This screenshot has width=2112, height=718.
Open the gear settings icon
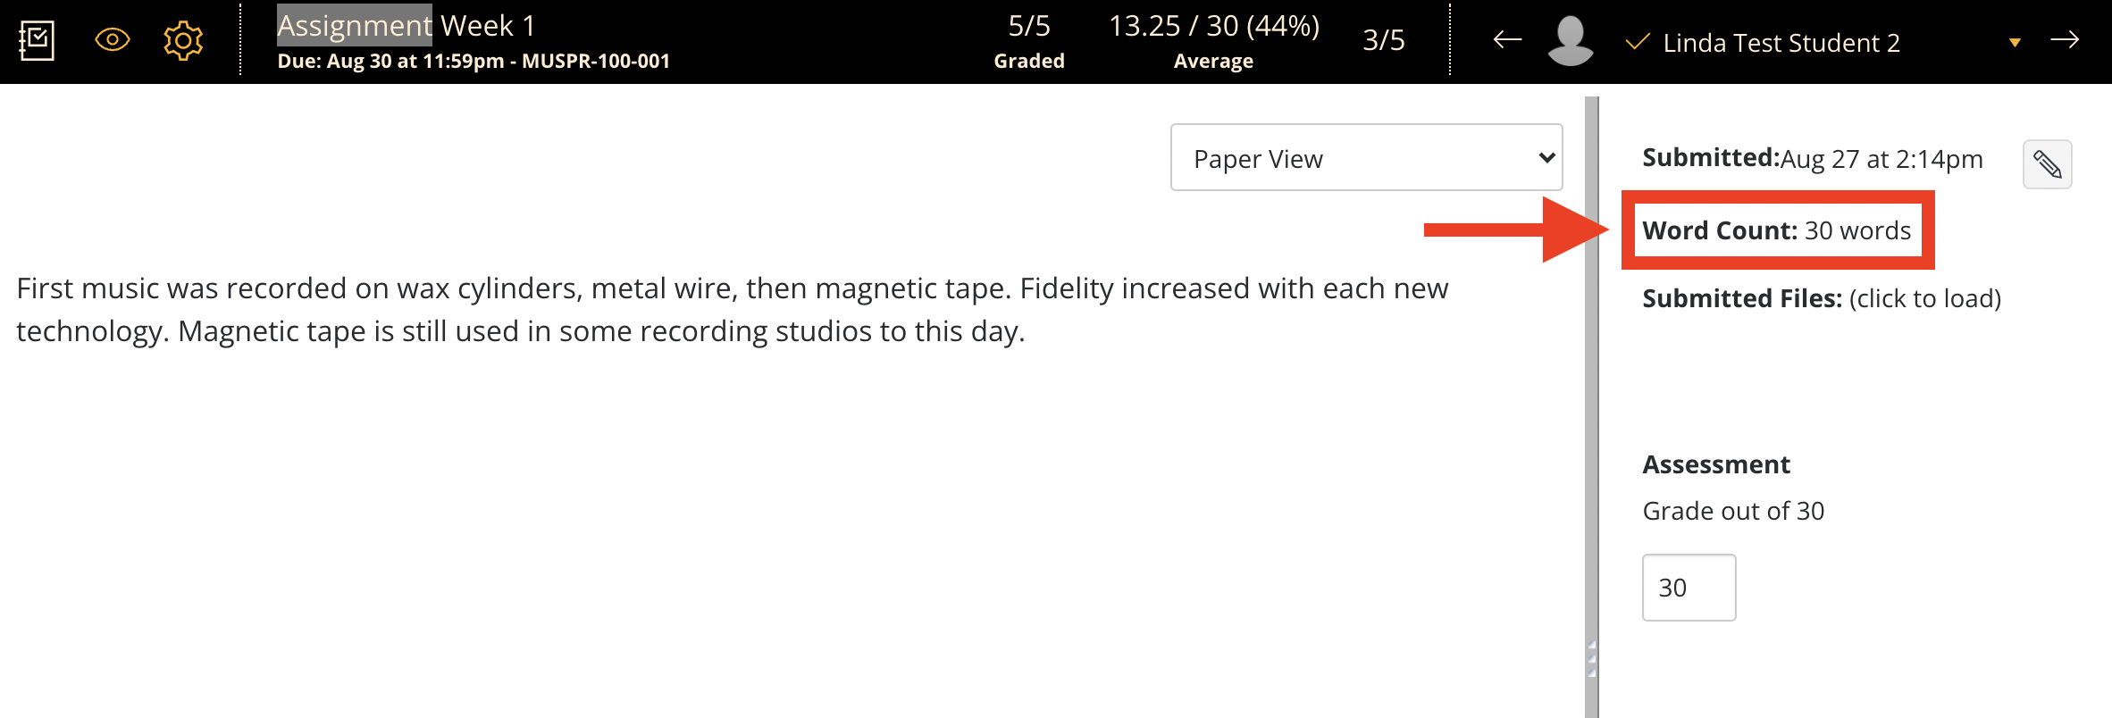[x=183, y=41]
